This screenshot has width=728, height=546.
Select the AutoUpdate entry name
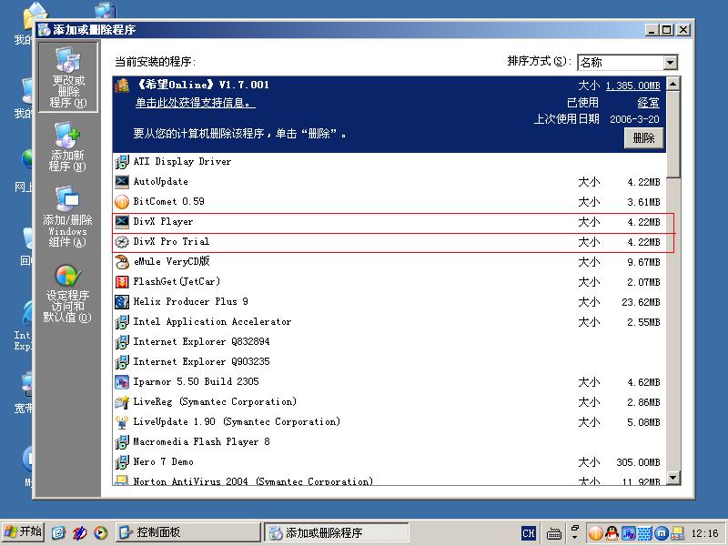tap(161, 181)
